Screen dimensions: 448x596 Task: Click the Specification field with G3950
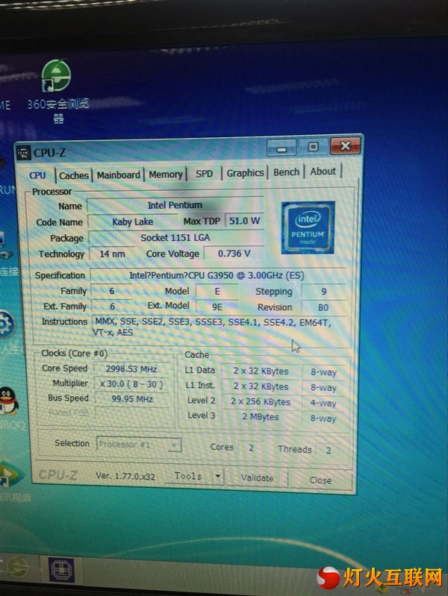point(217,275)
